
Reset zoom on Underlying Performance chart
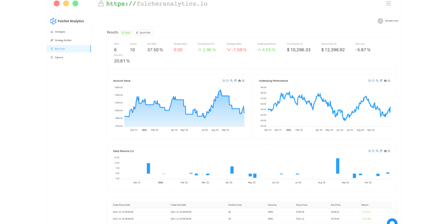click(x=385, y=80)
